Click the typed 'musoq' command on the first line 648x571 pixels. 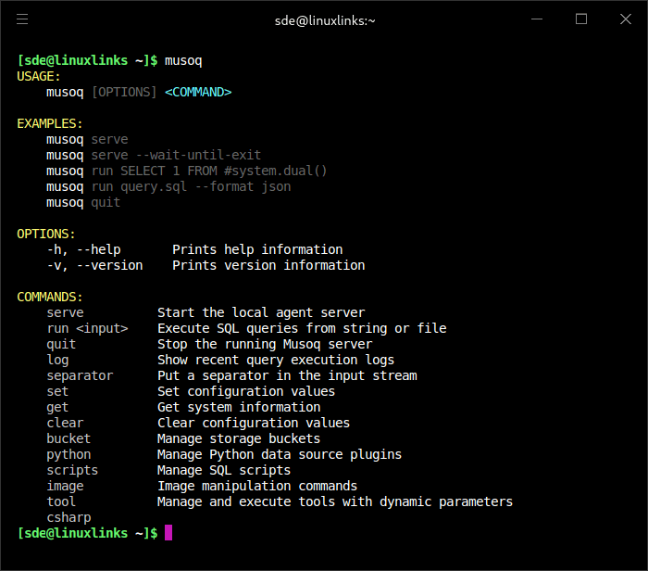point(183,61)
